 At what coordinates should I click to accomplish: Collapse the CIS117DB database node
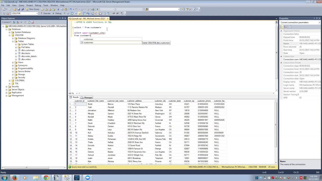[10, 35]
